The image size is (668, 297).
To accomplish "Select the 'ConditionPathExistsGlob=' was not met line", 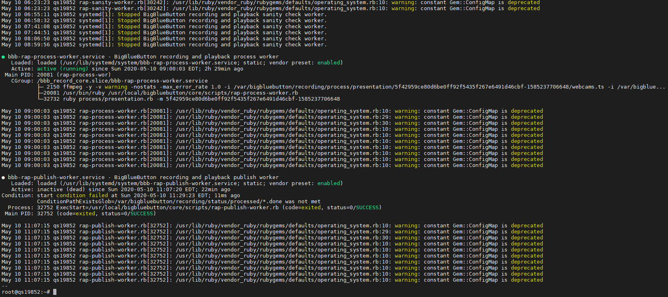I will [x=178, y=202].
